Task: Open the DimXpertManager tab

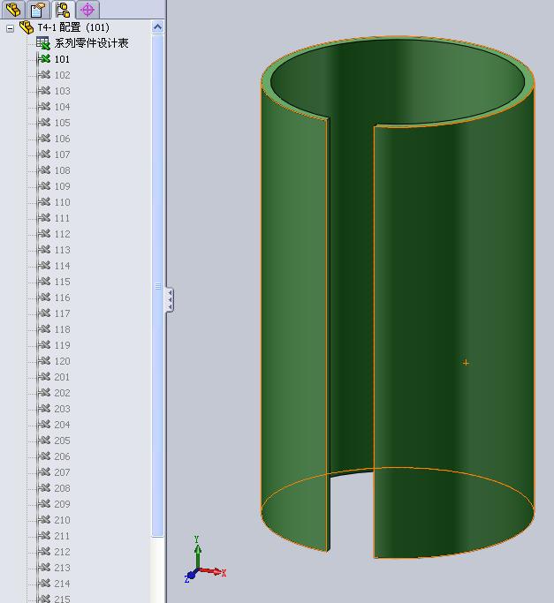Action: 87,9
